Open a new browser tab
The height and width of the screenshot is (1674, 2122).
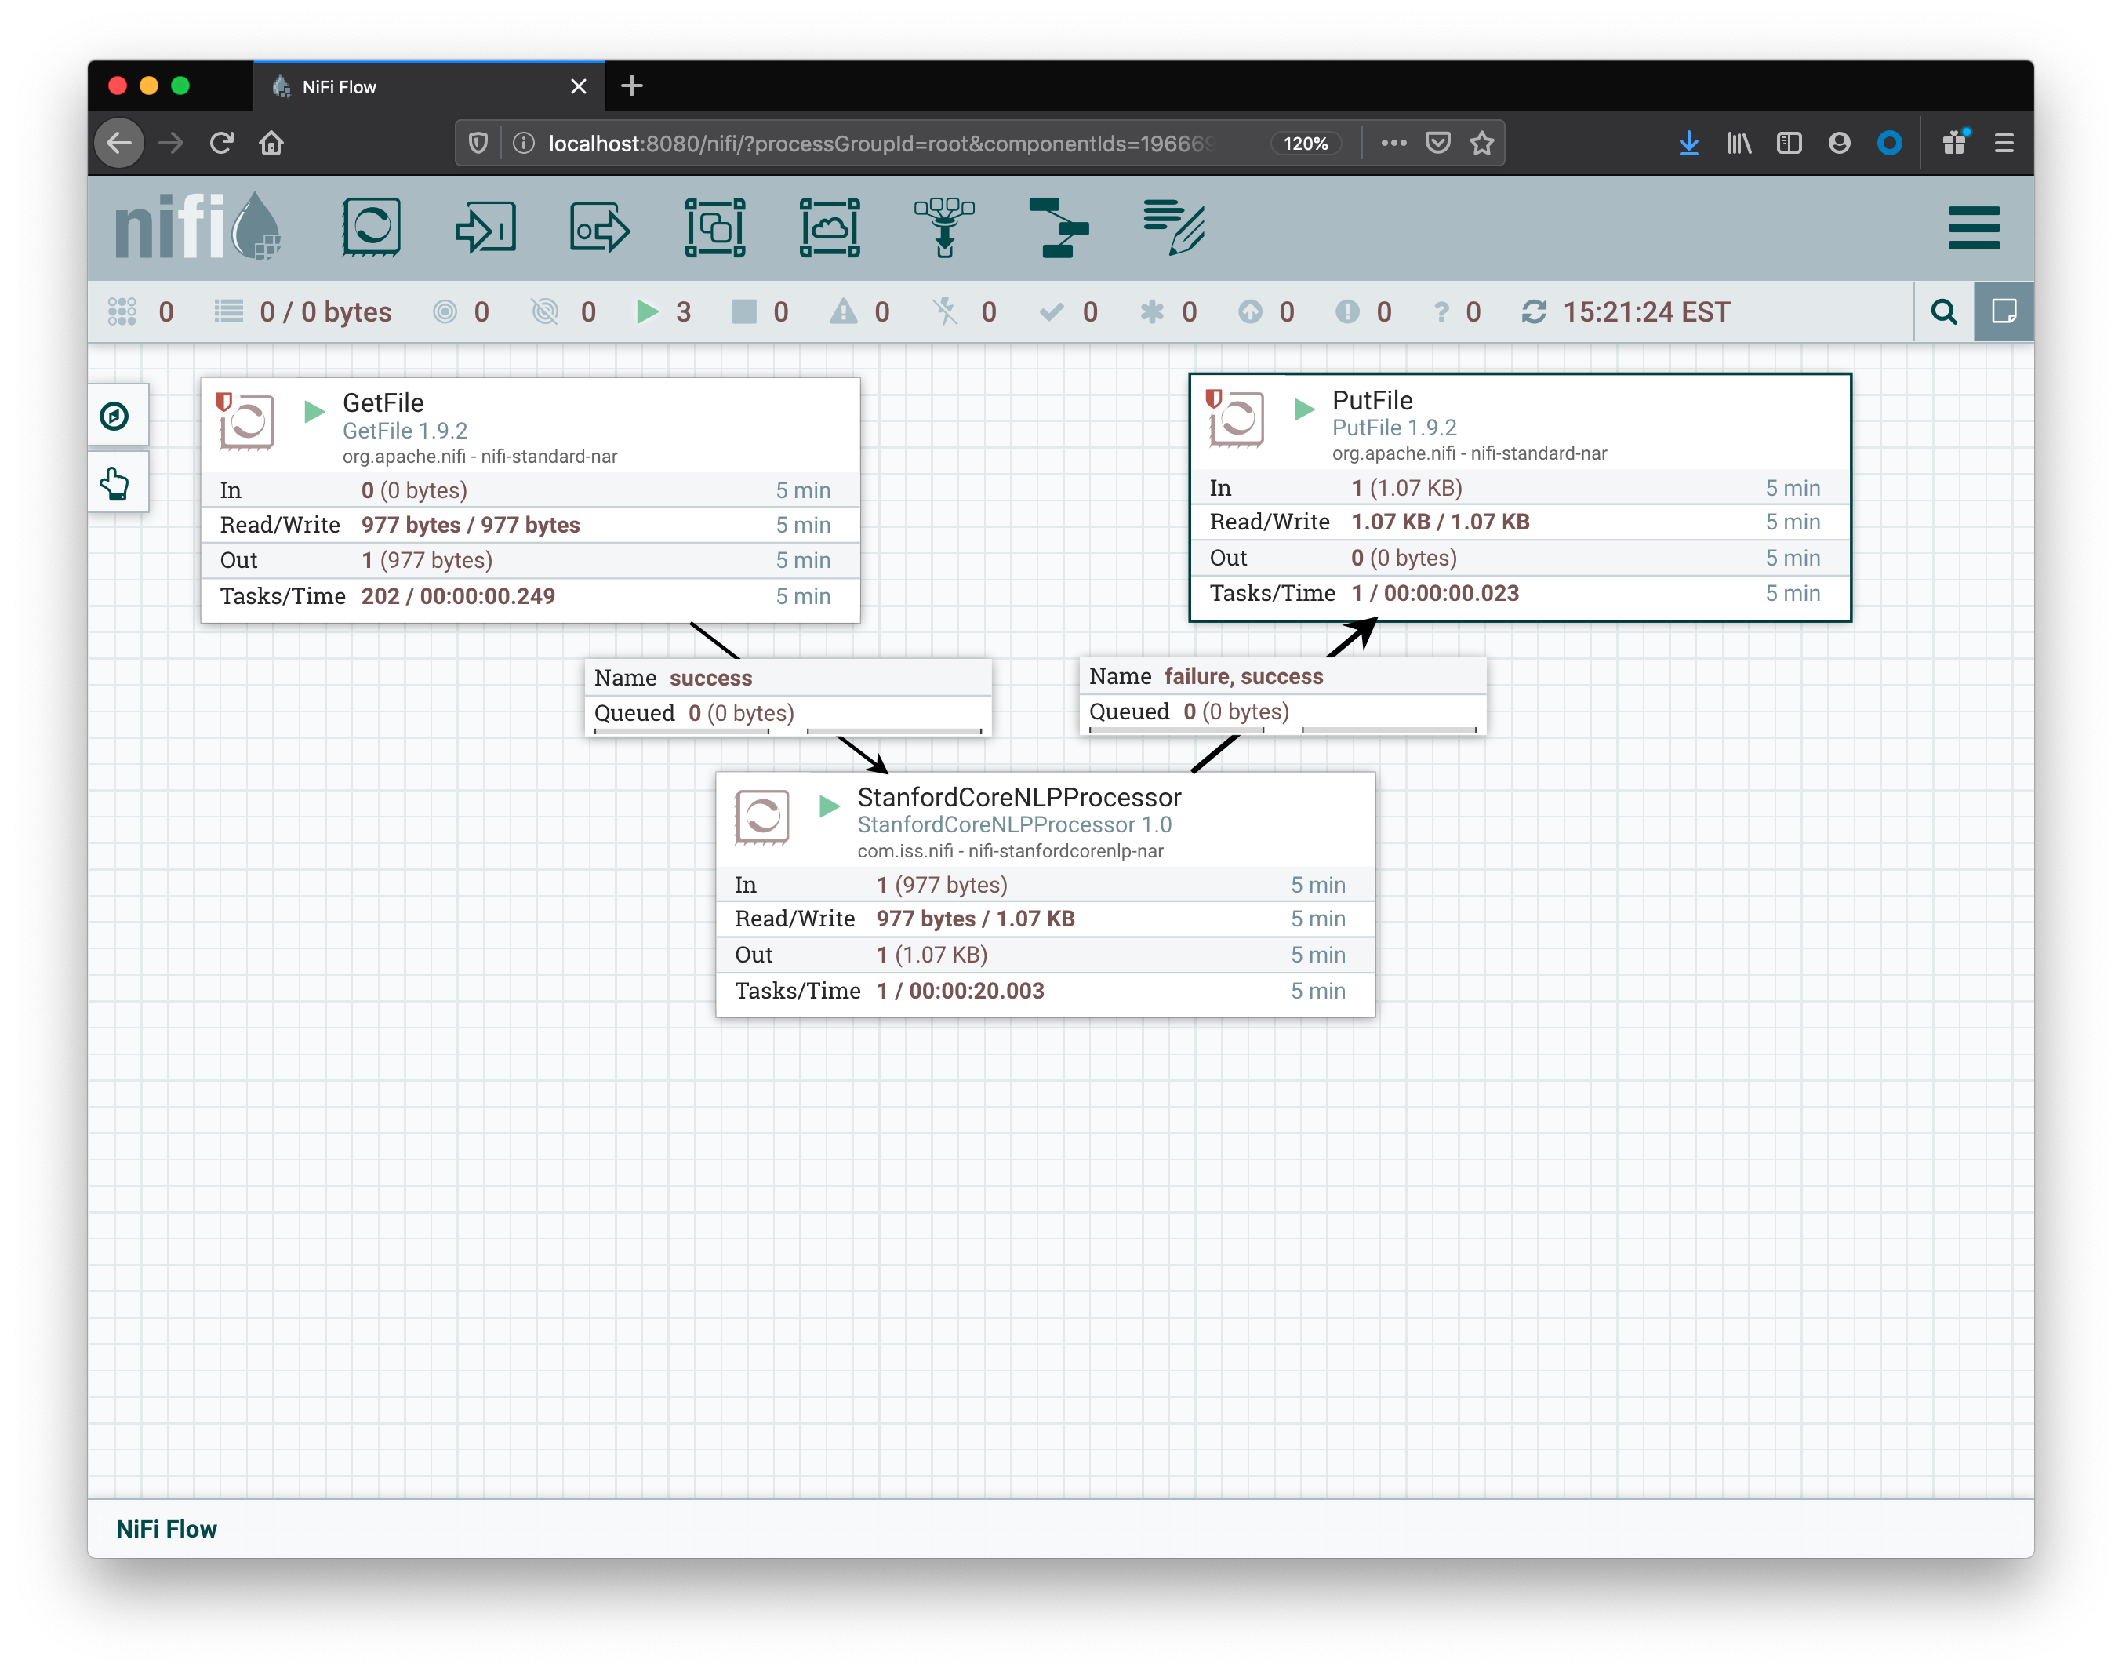click(x=632, y=86)
